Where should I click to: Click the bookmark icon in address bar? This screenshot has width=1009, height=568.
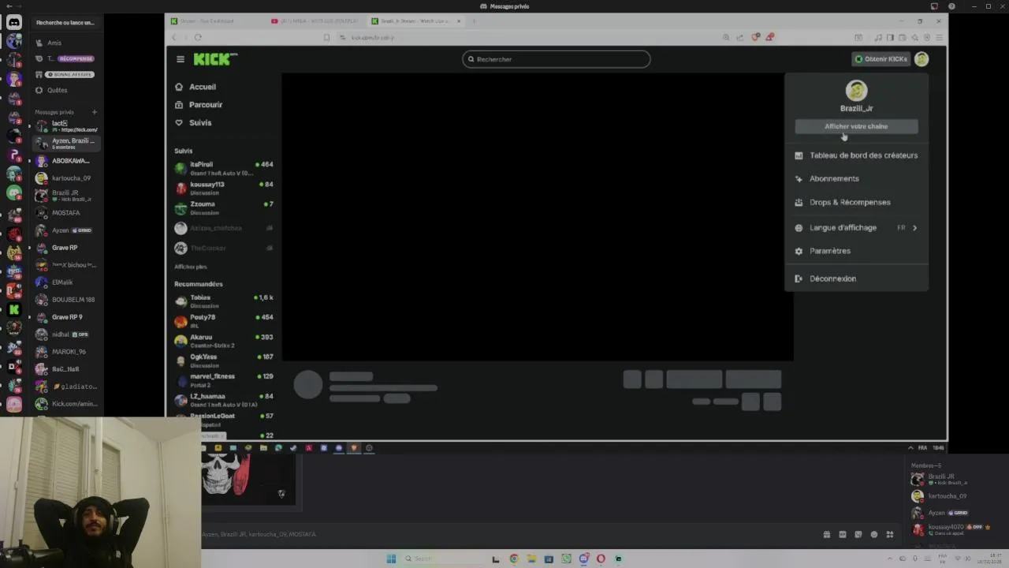pyautogui.click(x=326, y=37)
